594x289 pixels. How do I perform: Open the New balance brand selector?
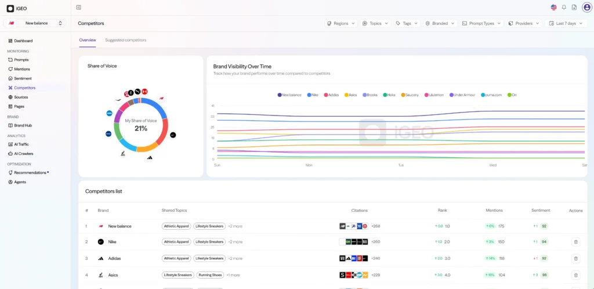point(34,23)
